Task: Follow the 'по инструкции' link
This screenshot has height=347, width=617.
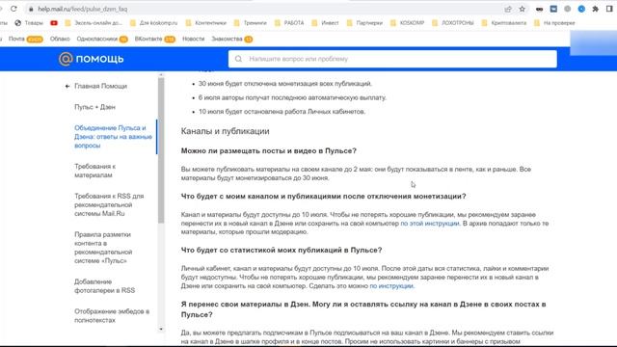Action: [x=391, y=286]
